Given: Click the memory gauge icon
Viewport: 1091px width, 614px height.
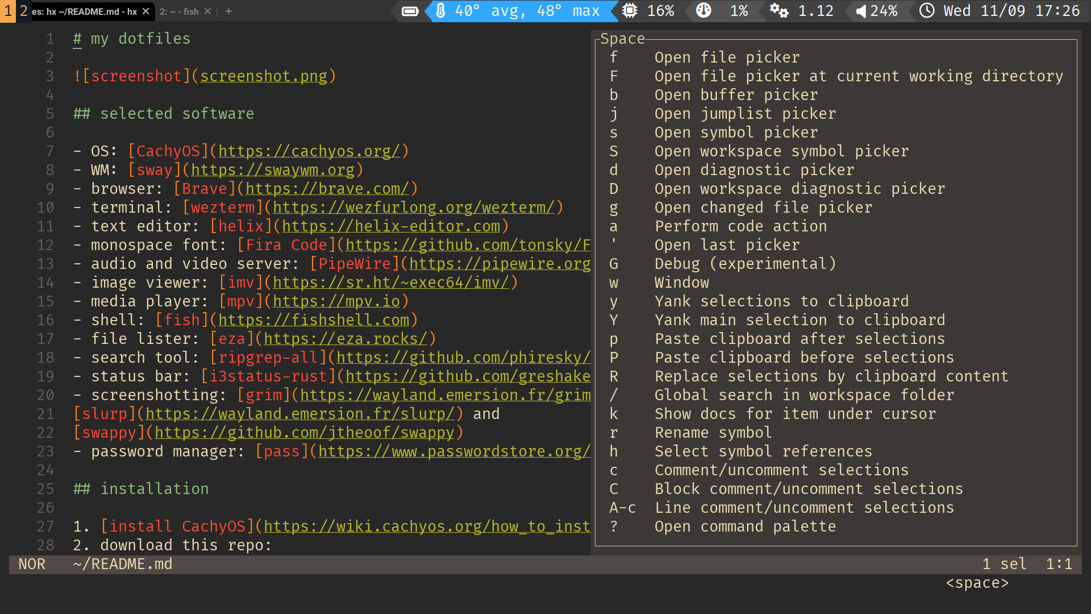Looking at the screenshot, I should pos(703,11).
